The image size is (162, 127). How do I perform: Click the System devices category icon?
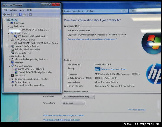click(x=13, y=82)
